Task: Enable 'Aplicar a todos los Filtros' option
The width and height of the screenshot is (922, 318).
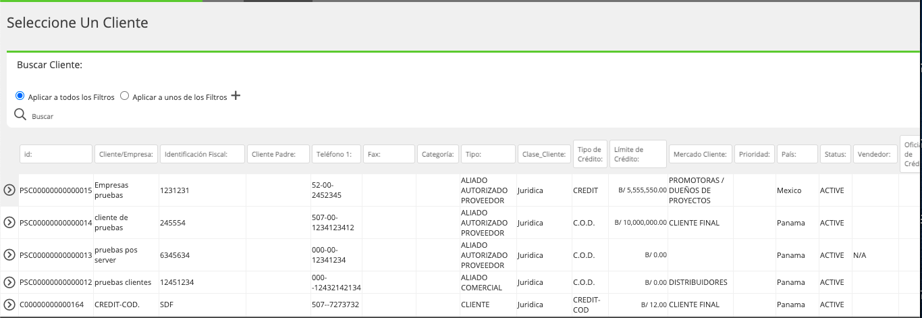Action: click(20, 96)
